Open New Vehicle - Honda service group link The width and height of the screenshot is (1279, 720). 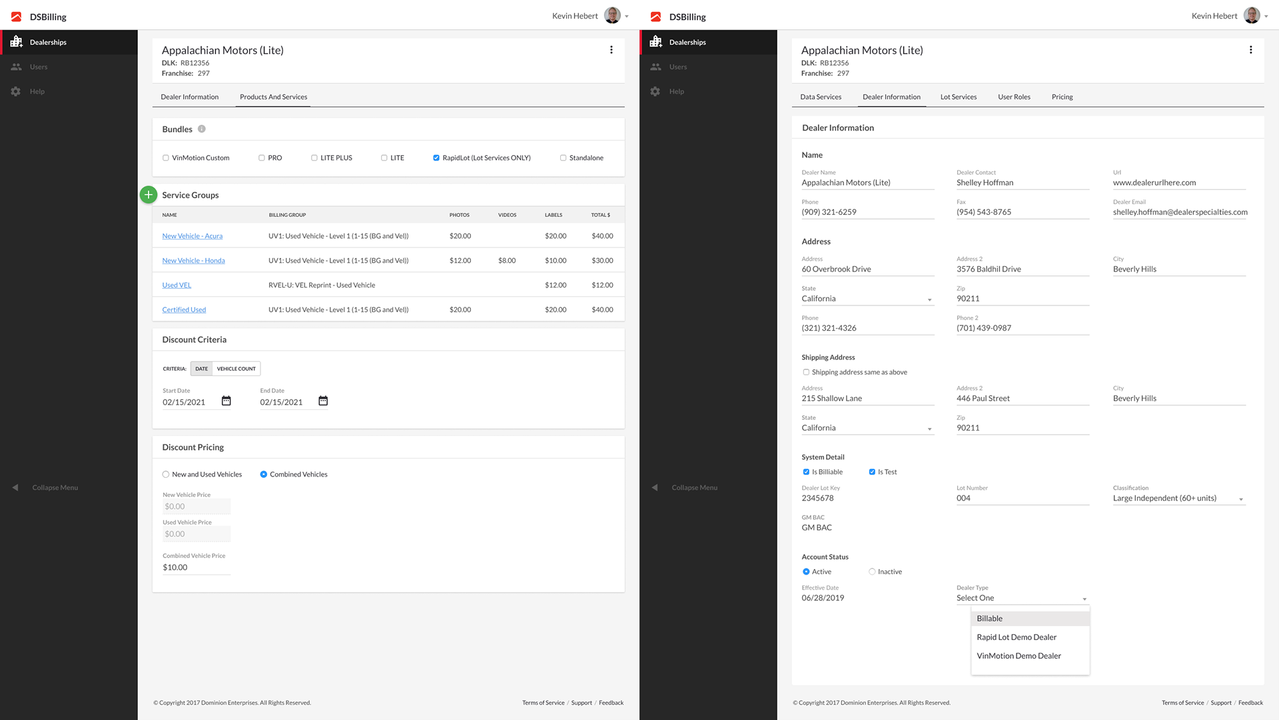click(193, 261)
